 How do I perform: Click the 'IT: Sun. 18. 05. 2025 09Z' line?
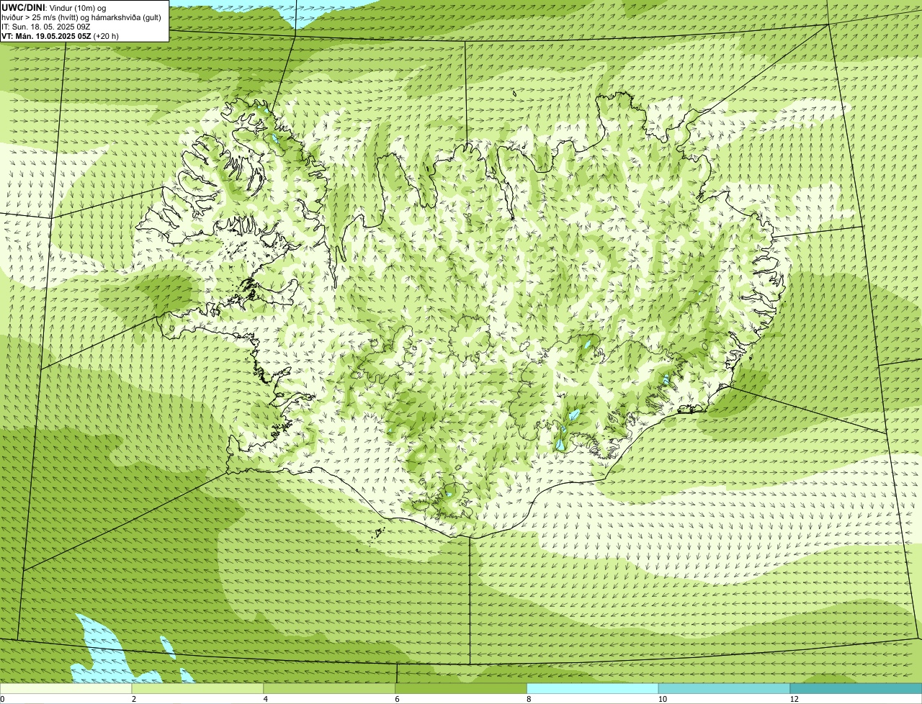(x=46, y=26)
